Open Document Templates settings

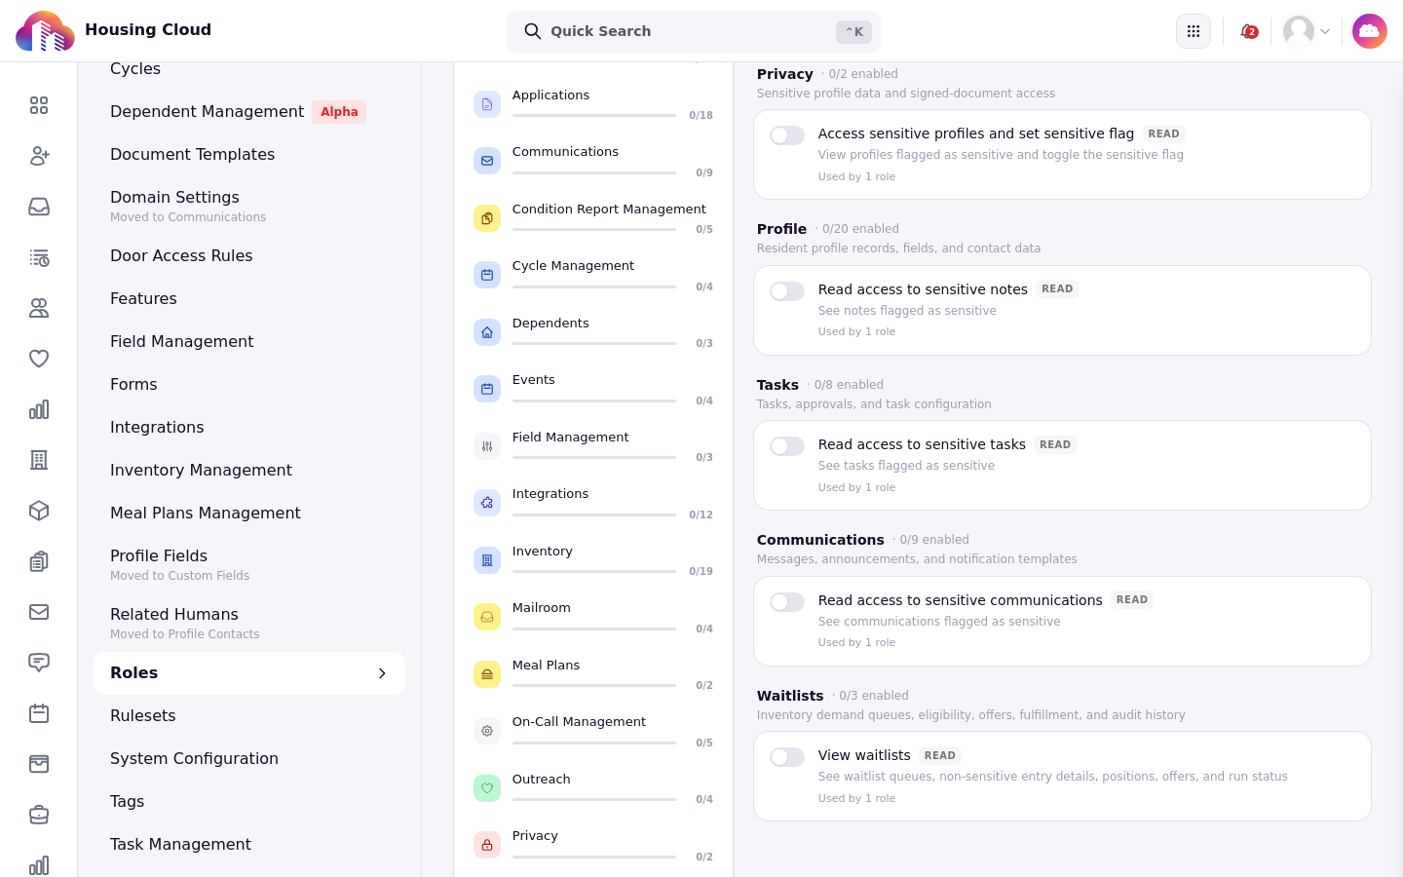click(249, 154)
